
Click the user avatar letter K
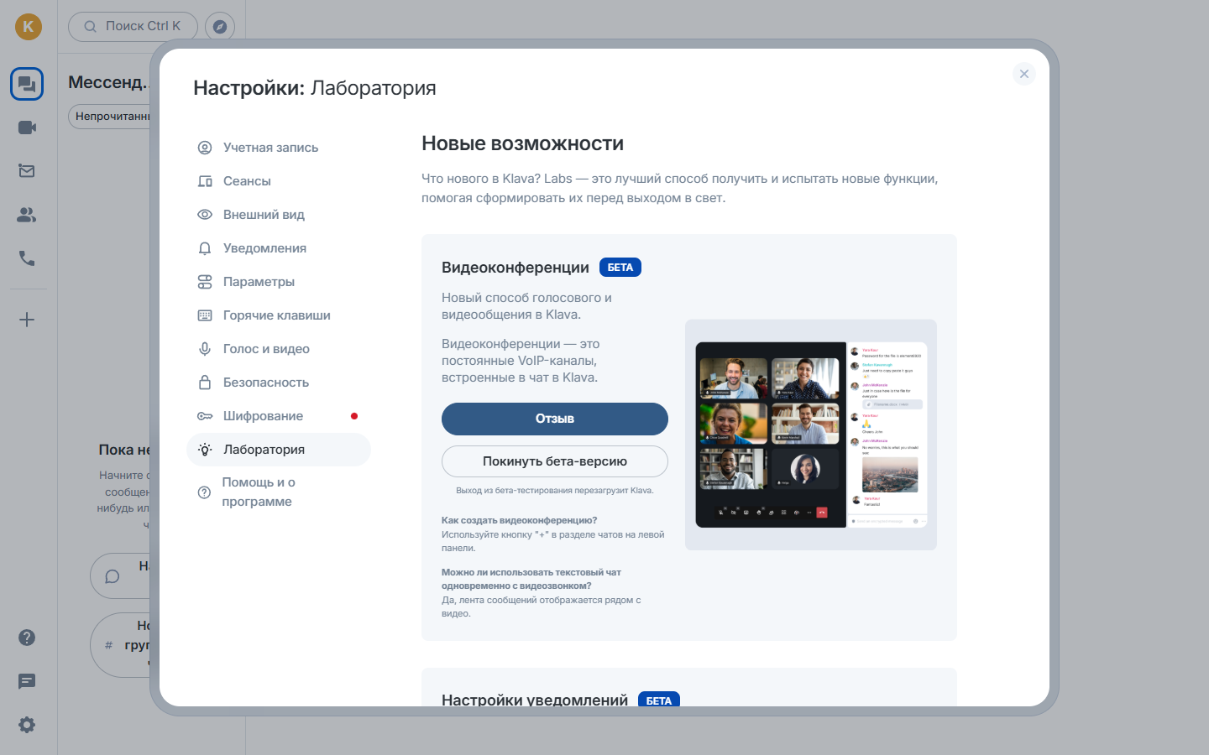(x=29, y=27)
